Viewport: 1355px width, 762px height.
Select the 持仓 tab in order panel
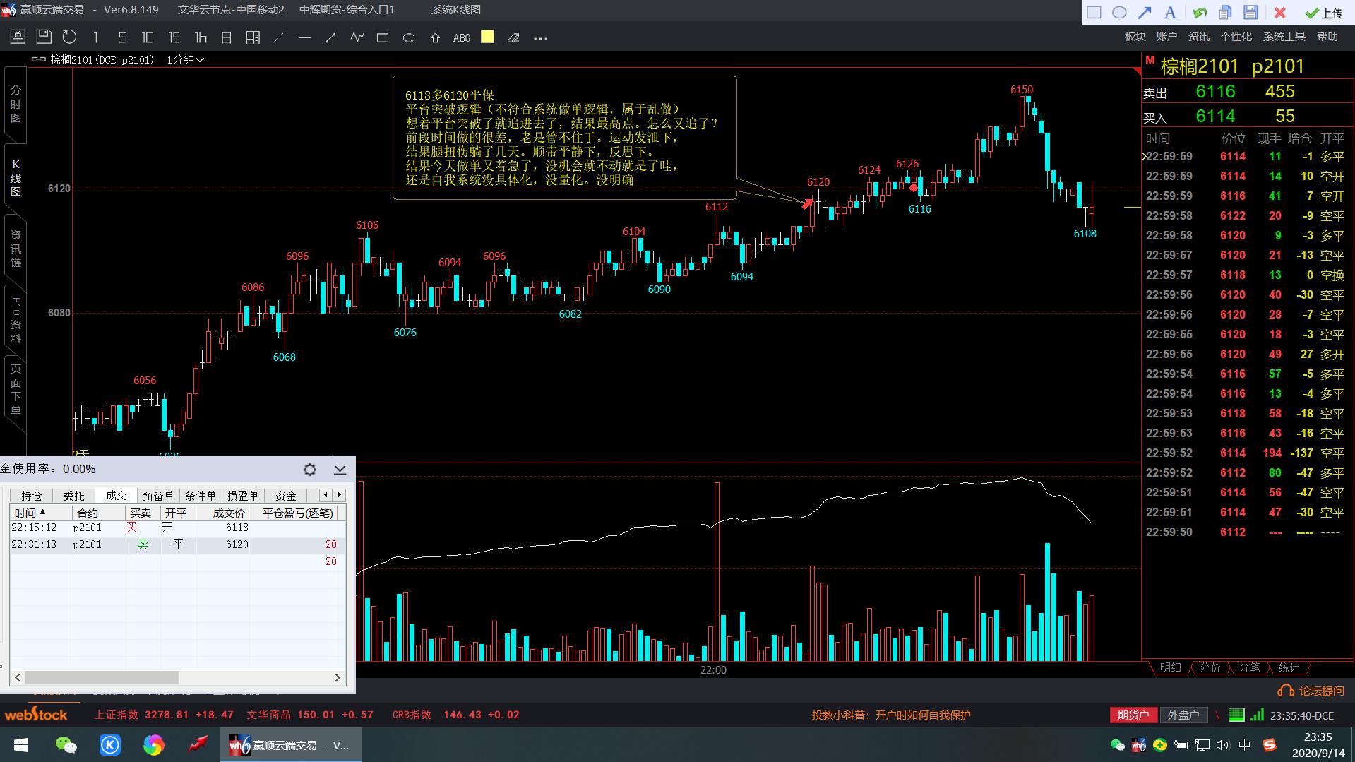31,495
